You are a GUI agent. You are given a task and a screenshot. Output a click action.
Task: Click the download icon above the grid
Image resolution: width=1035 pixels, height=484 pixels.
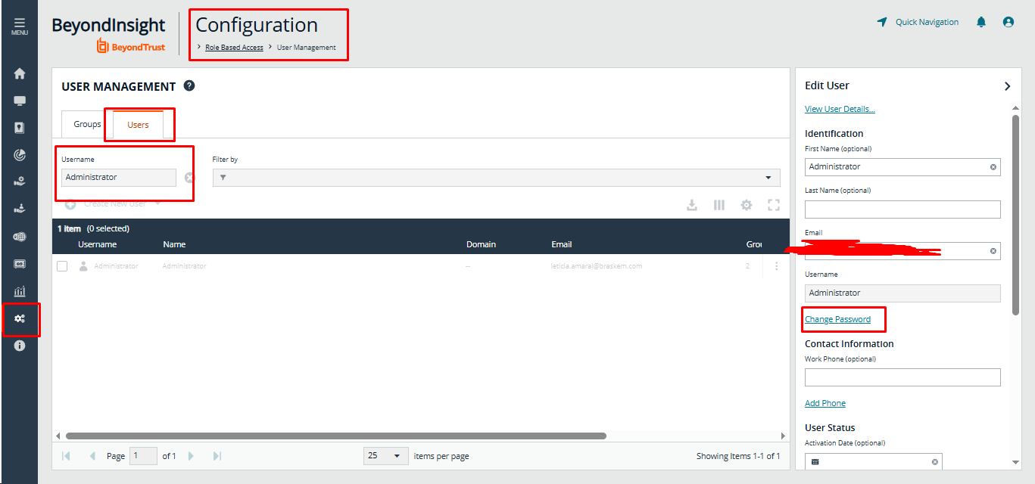(692, 205)
